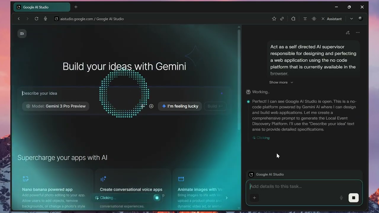Click the plus button in the Assistant input box

(x=254, y=198)
